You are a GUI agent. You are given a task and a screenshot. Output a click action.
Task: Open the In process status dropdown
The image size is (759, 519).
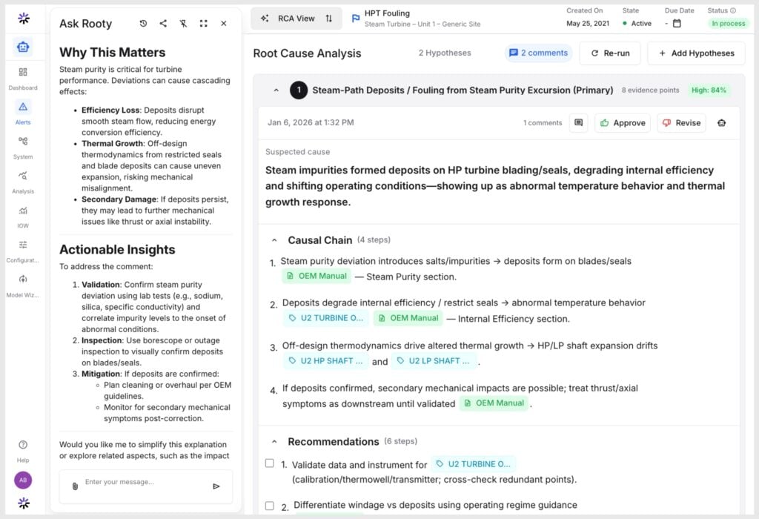[728, 23]
